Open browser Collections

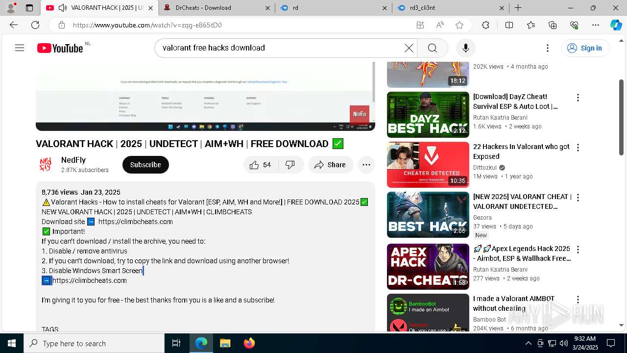pos(553,25)
